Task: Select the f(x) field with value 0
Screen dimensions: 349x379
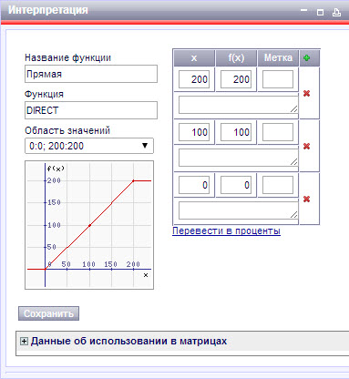Action: click(236, 185)
